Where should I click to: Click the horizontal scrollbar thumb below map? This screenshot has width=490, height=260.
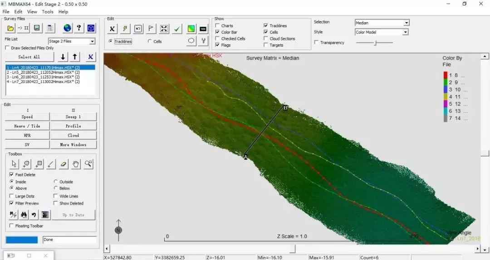pyautogui.click(x=293, y=249)
